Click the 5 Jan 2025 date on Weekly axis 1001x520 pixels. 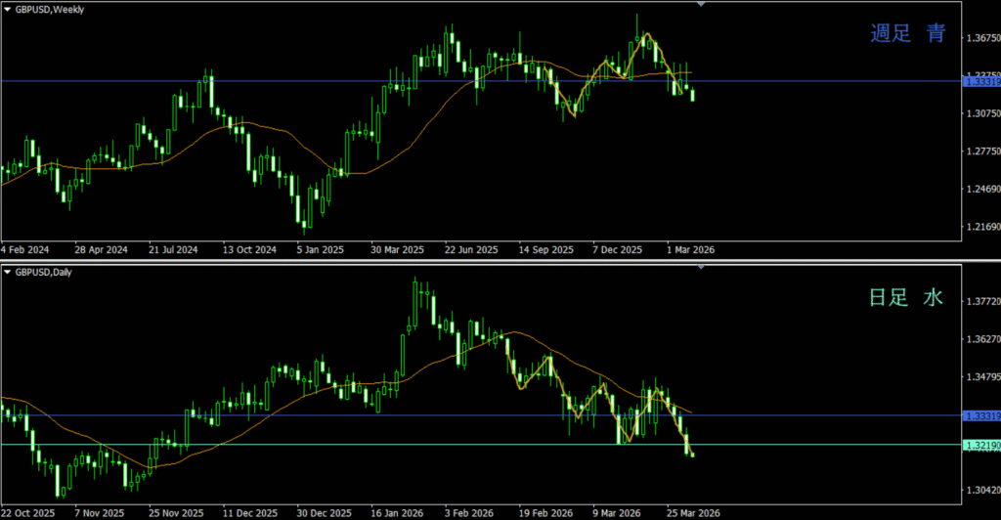click(321, 249)
